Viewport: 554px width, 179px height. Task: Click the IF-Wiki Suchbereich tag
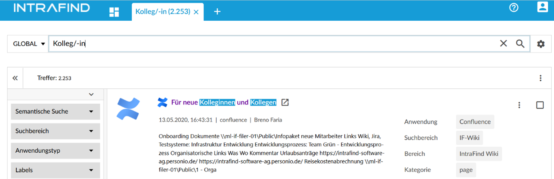pos(469,138)
